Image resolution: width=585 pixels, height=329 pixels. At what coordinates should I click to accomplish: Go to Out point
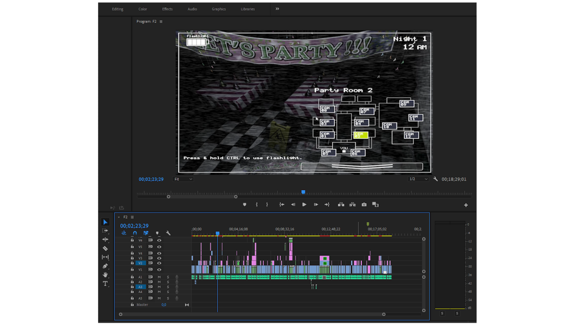point(327,205)
